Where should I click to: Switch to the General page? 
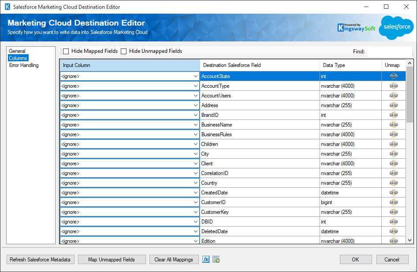click(17, 51)
